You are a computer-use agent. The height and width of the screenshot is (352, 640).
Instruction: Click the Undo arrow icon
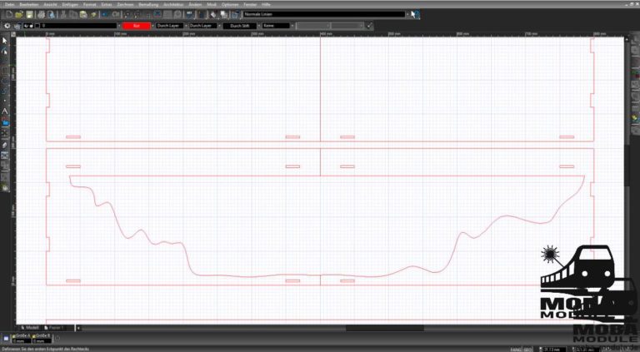pos(105,15)
